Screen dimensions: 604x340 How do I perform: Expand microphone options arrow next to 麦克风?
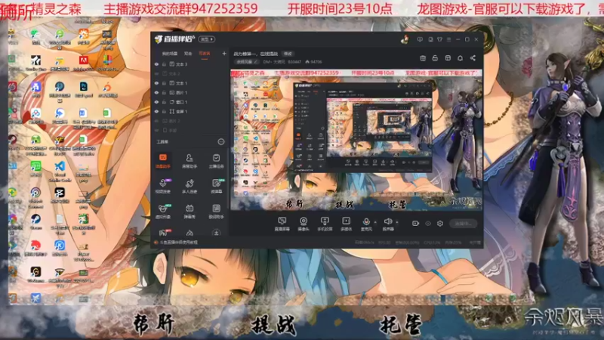click(375, 222)
